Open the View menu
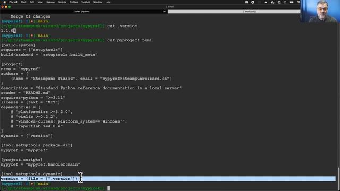This screenshot has height=191, width=340. pos(40,2)
